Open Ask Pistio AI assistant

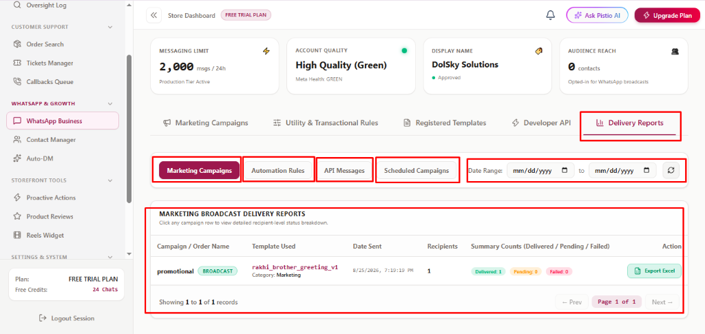pyautogui.click(x=597, y=15)
